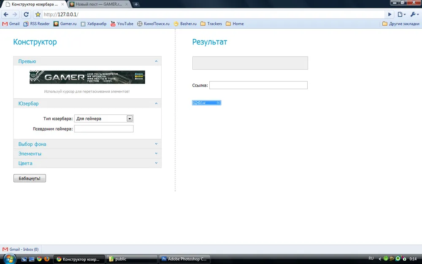Open the Trackers bookmarks folder
Image resolution: width=422 pixels, height=264 pixels.
point(211,24)
